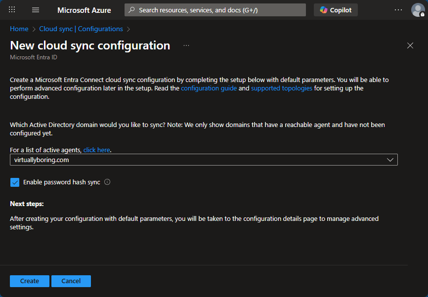Follow the click here active agents link
This screenshot has height=297, width=428.
tap(97, 150)
